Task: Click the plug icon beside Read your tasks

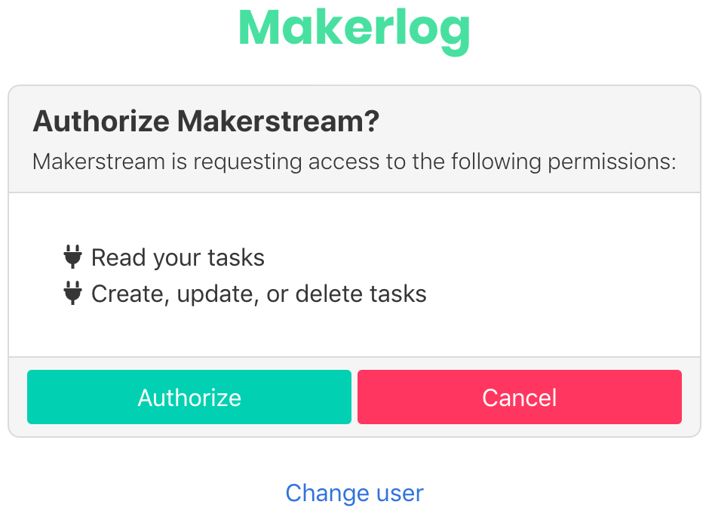Action: point(72,257)
